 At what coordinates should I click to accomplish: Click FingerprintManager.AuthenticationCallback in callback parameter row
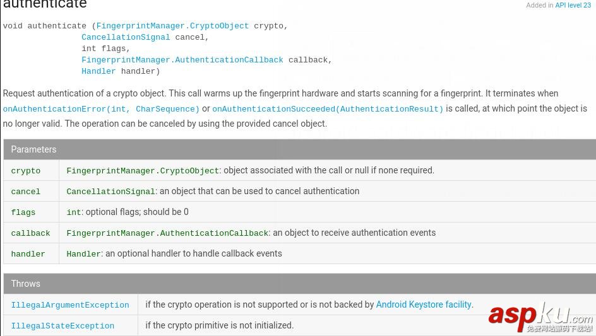click(167, 233)
